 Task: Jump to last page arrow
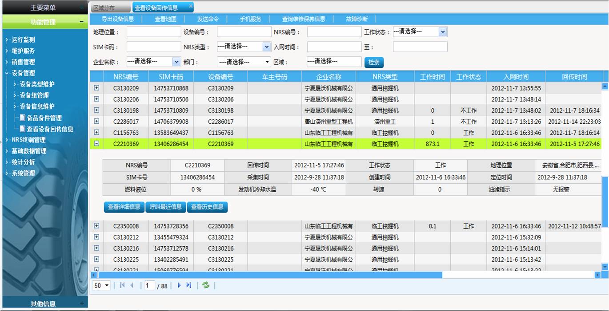[188, 285]
